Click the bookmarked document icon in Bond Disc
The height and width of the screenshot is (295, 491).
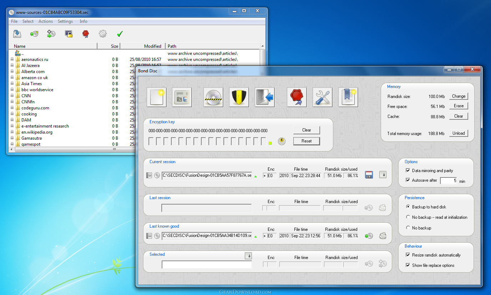[x=348, y=97]
